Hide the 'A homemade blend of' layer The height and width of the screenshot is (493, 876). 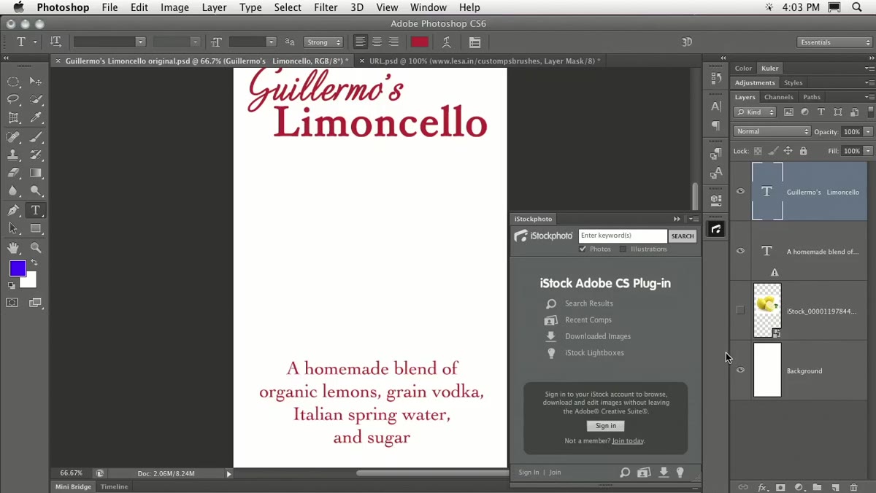[x=740, y=251]
